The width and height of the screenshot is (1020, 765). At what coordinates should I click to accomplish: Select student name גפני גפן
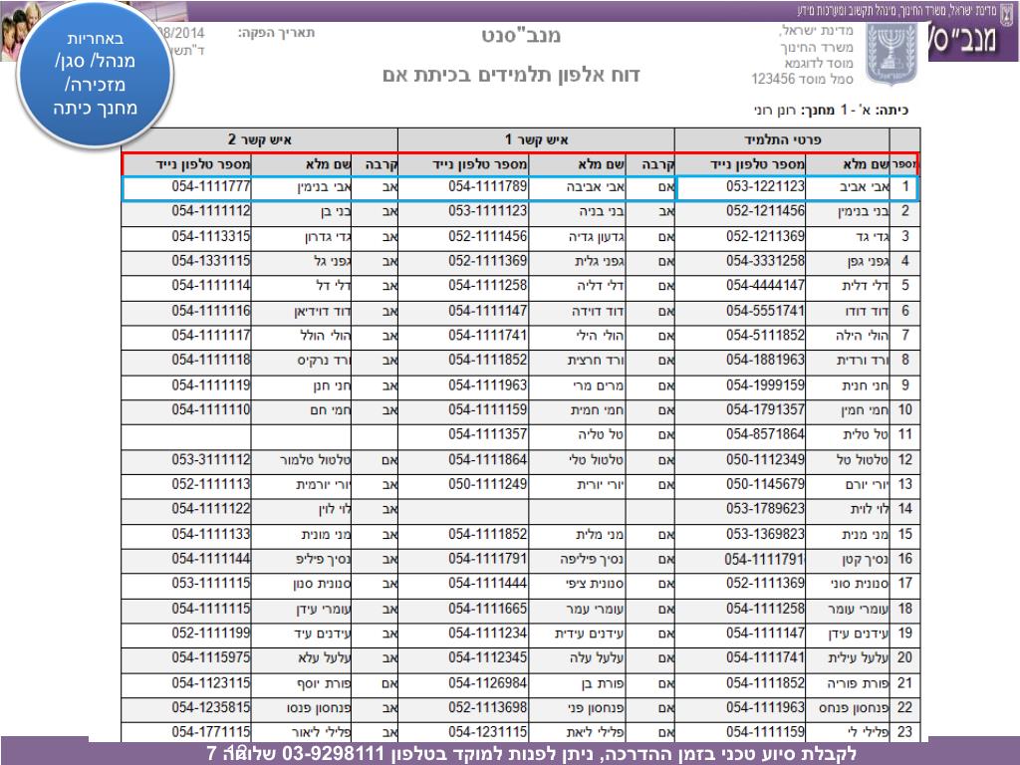[x=868, y=262]
